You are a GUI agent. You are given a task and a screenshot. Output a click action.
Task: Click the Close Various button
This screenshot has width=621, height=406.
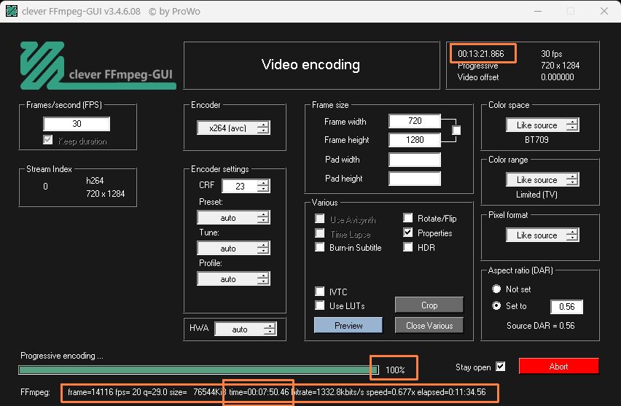[429, 325]
